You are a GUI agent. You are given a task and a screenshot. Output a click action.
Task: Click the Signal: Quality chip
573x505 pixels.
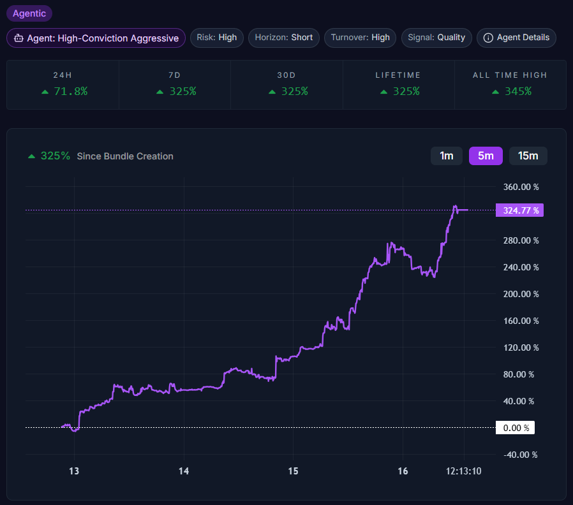point(436,38)
